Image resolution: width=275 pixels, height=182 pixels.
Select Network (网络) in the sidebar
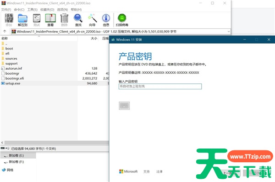point(10,170)
